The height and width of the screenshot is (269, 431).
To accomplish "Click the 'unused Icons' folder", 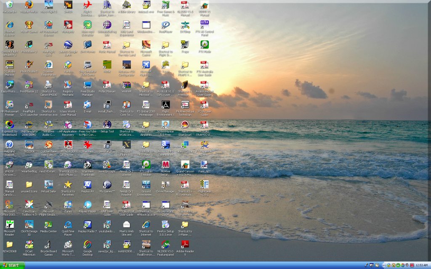I will [29, 185].
